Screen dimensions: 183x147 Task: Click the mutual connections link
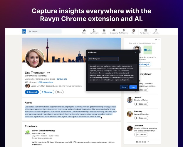tap(56, 86)
